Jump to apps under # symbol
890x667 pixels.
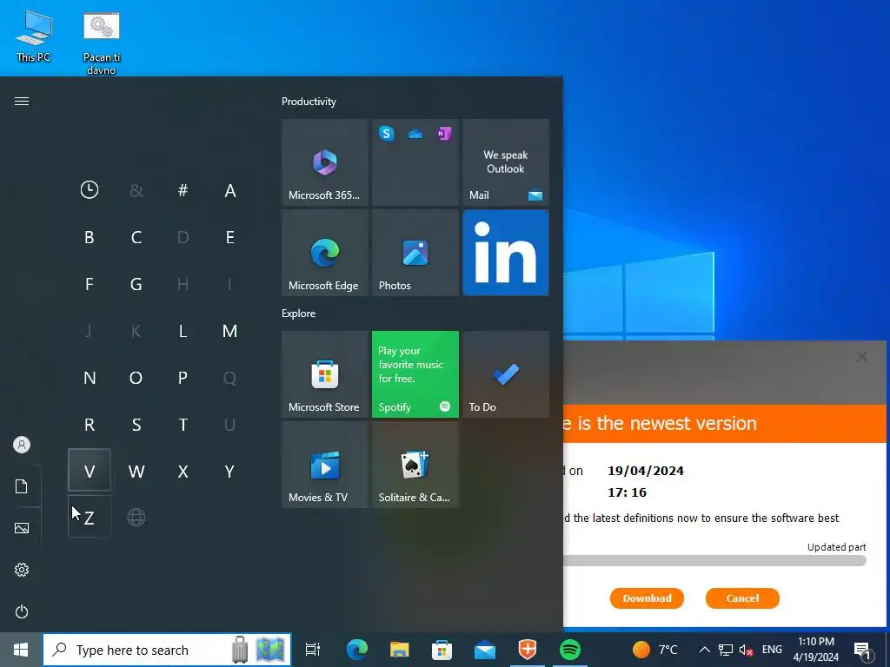click(183, 190)
